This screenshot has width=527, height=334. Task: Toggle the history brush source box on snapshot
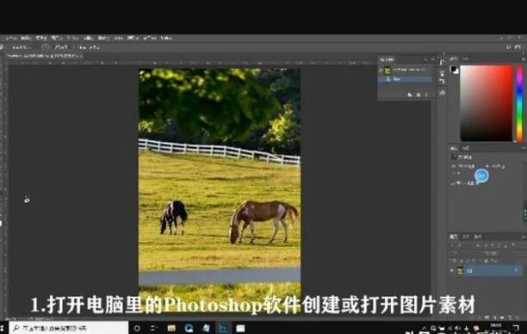(x=381, y=71)
